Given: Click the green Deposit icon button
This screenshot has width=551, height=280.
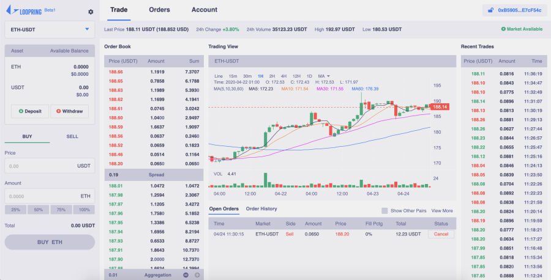Looking at the screenshot, I should [x=30, y=111].
